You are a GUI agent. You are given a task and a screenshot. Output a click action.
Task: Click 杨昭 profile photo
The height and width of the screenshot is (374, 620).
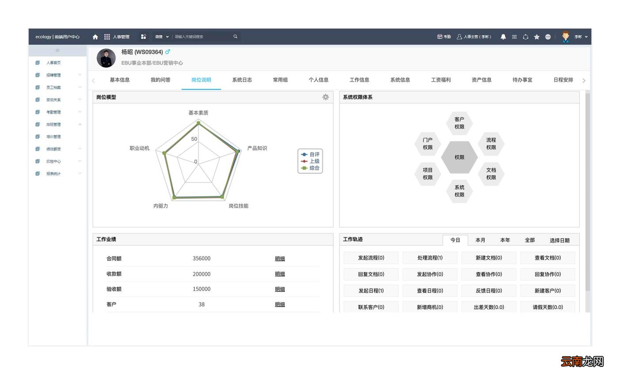[106, 58]
